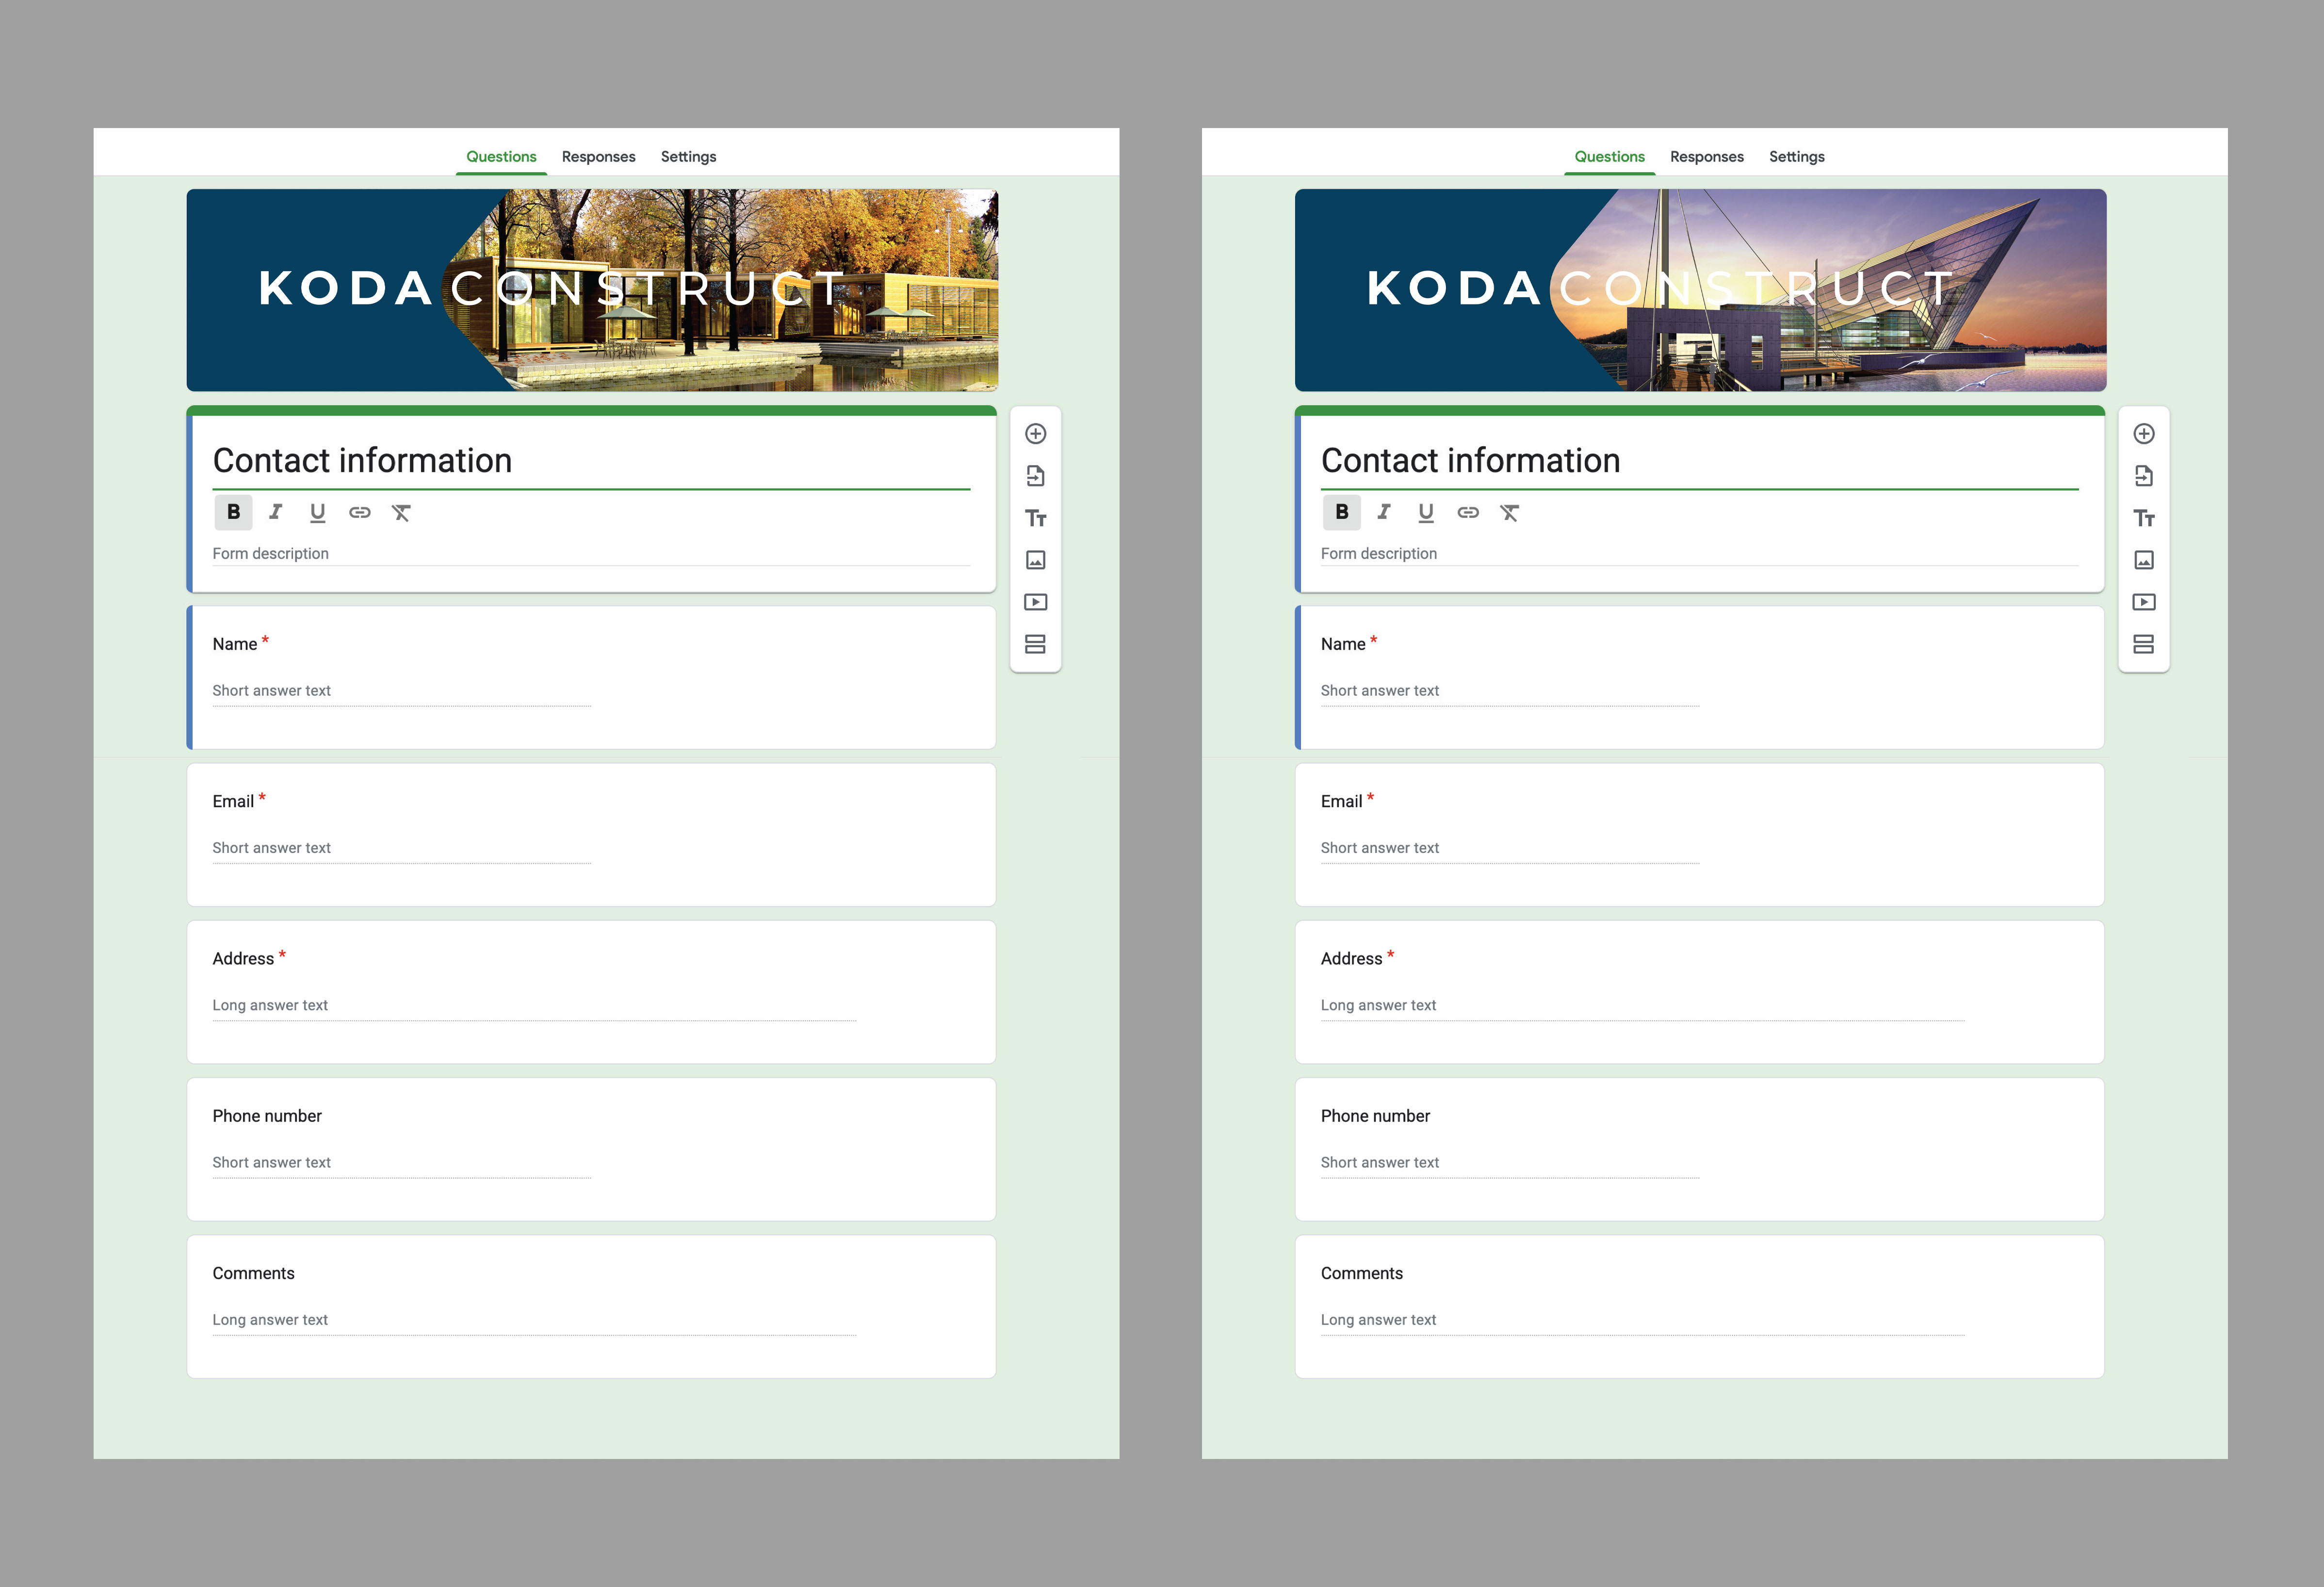Toggle underline formatting for the title
The width and height of the screenshot is (2324, 1587).
pos(318,513)
